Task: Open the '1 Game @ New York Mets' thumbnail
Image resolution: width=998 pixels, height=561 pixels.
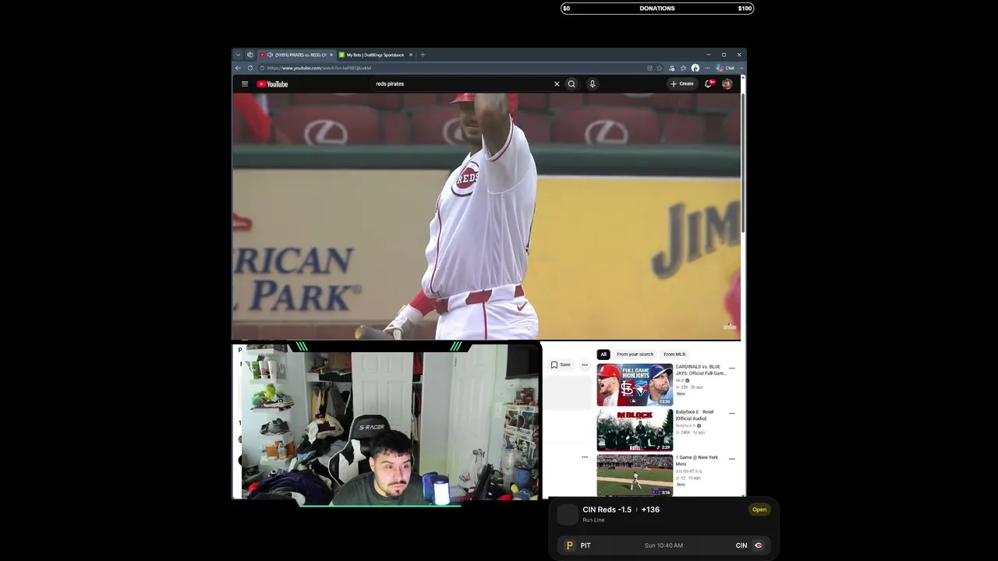Action: [x=635, y=475]
